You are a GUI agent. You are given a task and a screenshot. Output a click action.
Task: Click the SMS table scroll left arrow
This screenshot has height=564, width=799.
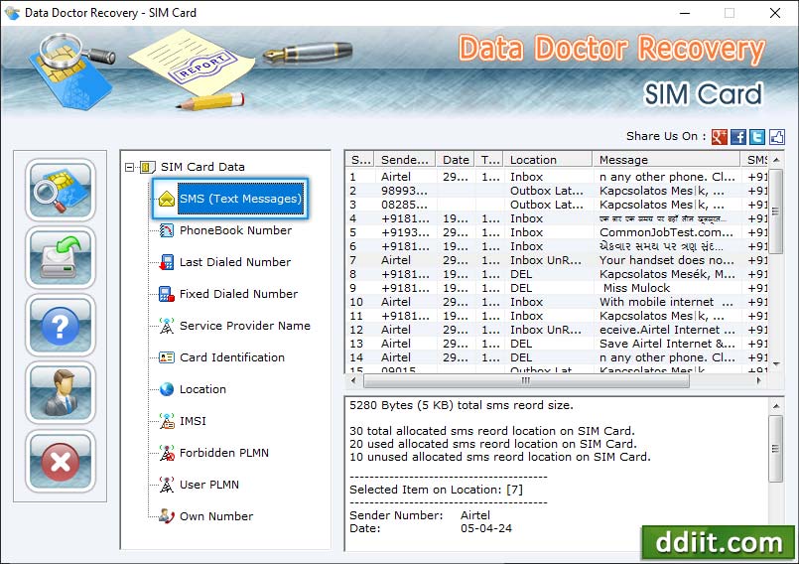353,380
